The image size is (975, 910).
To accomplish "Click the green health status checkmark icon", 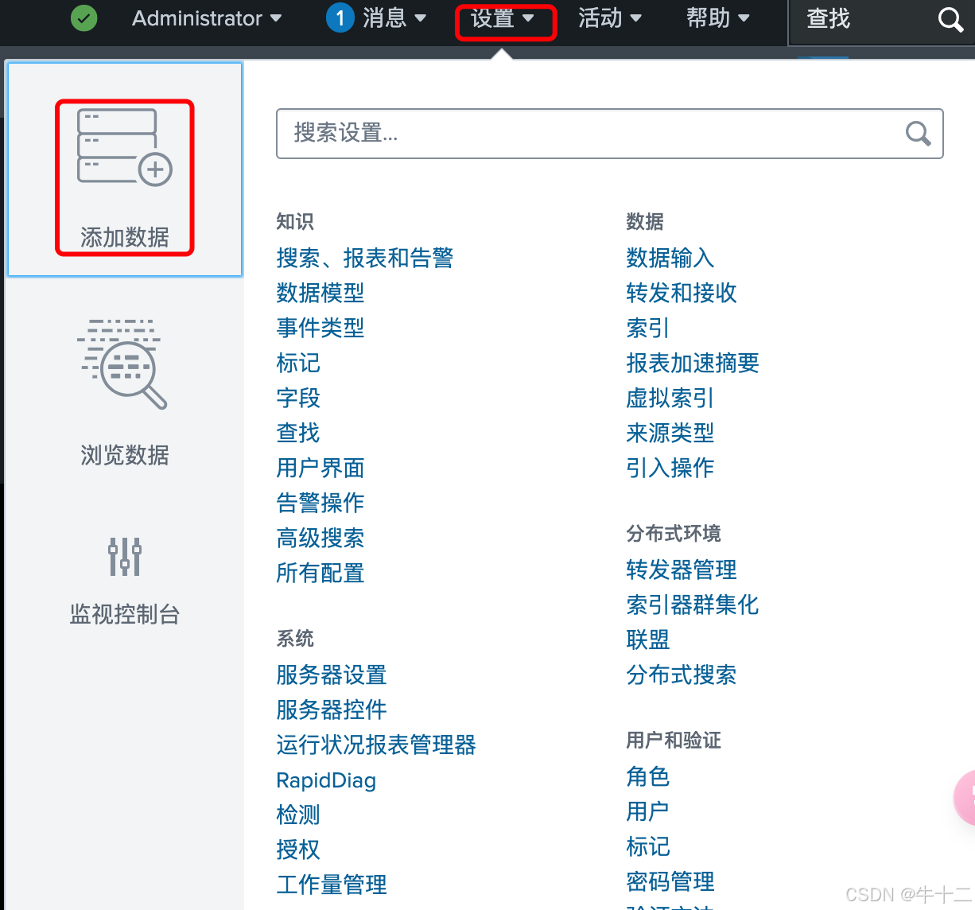I will point(84,18).
